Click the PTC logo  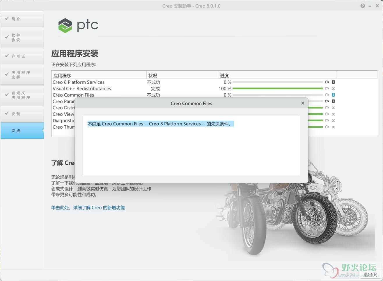pos(78,26)
